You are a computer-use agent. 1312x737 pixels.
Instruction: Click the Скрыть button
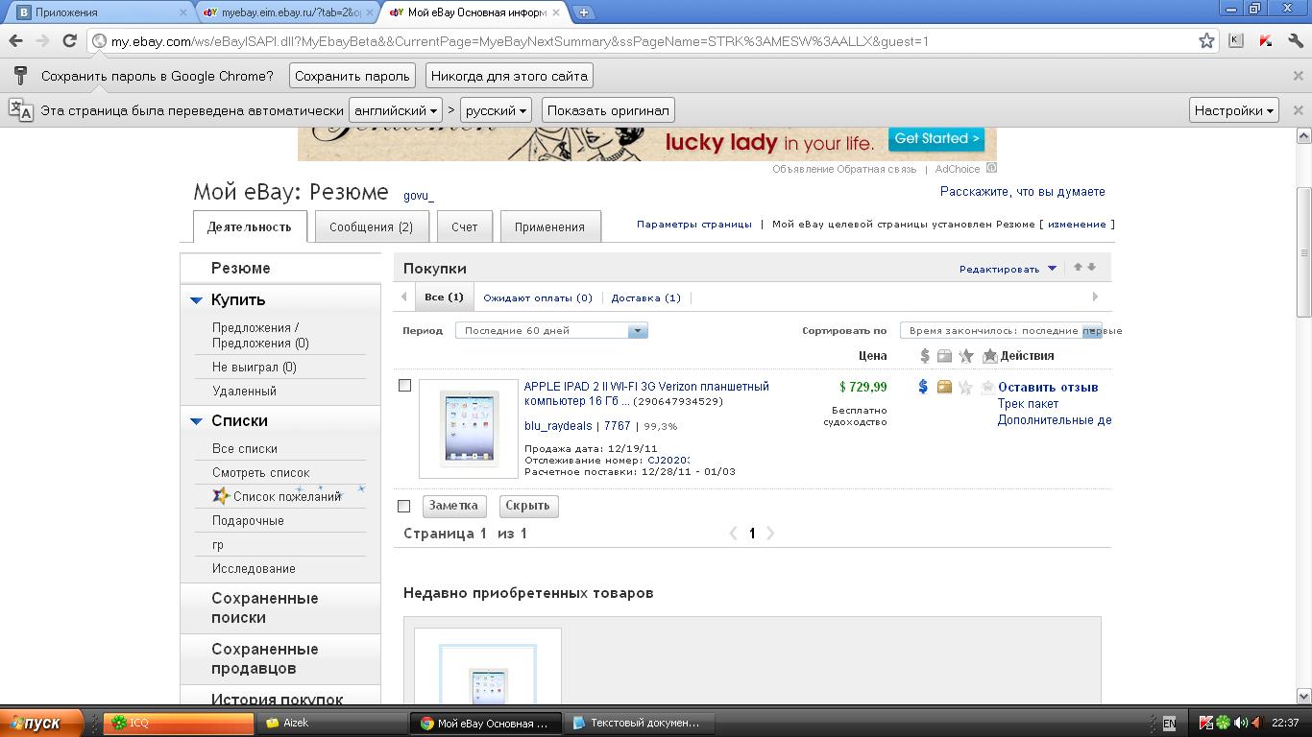tap(527, 506)
